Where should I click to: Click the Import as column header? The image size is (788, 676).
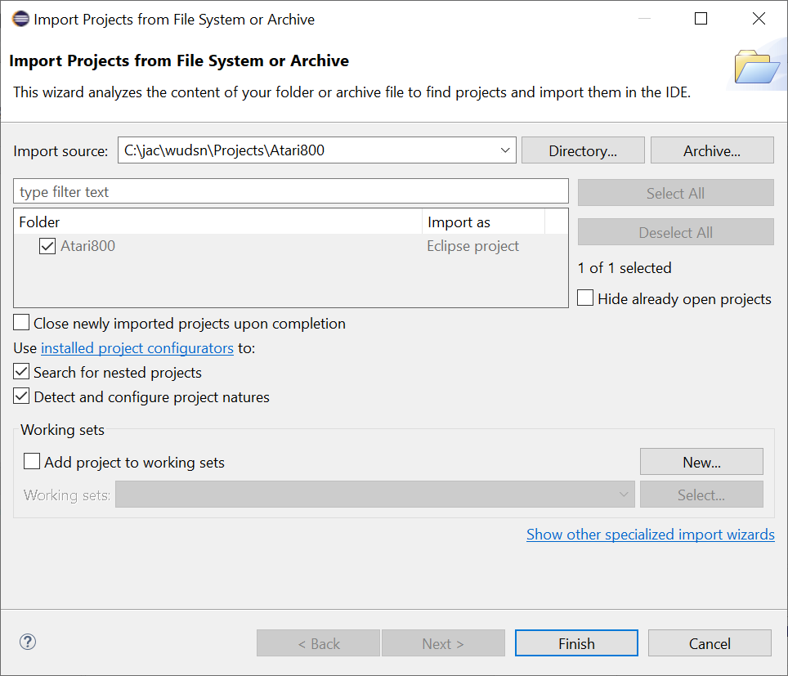(483, 222)
